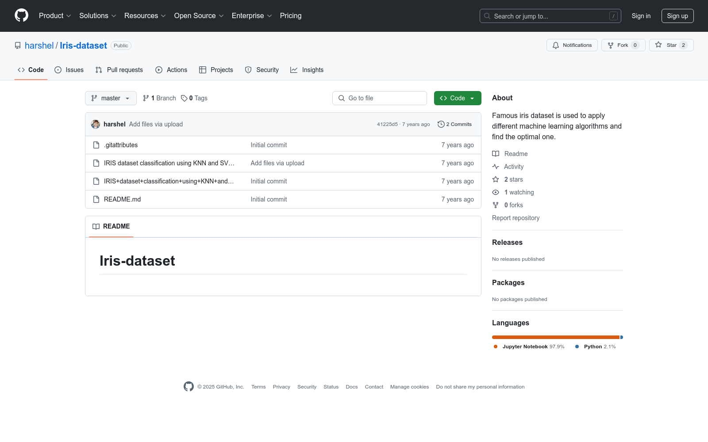Open the harshel user profile link
The height and width of the screenshot is (442, 708).
[x=39, y=46]
